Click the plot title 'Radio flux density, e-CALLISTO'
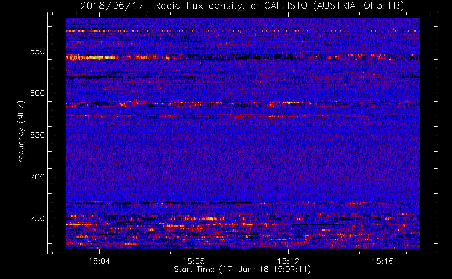452x279 pixels. click(x=230, y=6)
